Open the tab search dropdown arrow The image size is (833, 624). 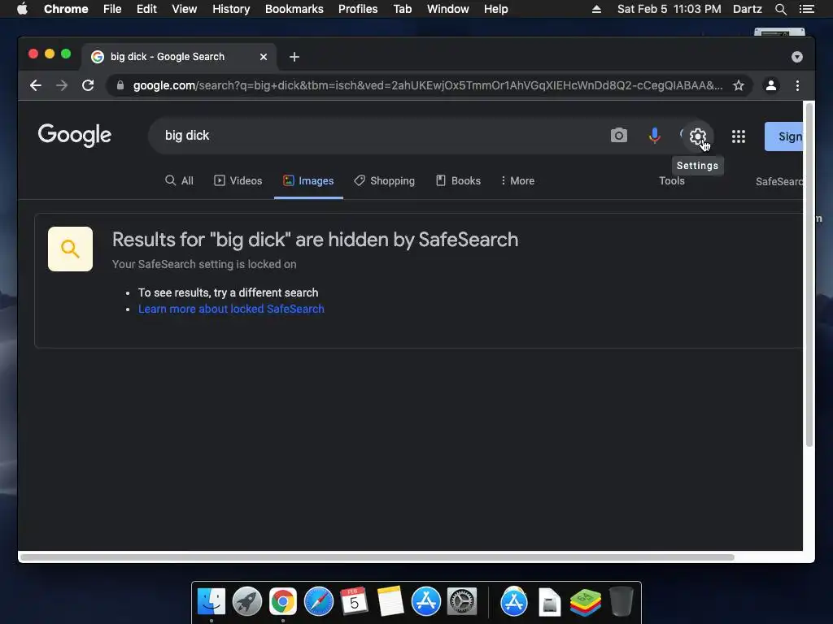click(x=797, y=57)
